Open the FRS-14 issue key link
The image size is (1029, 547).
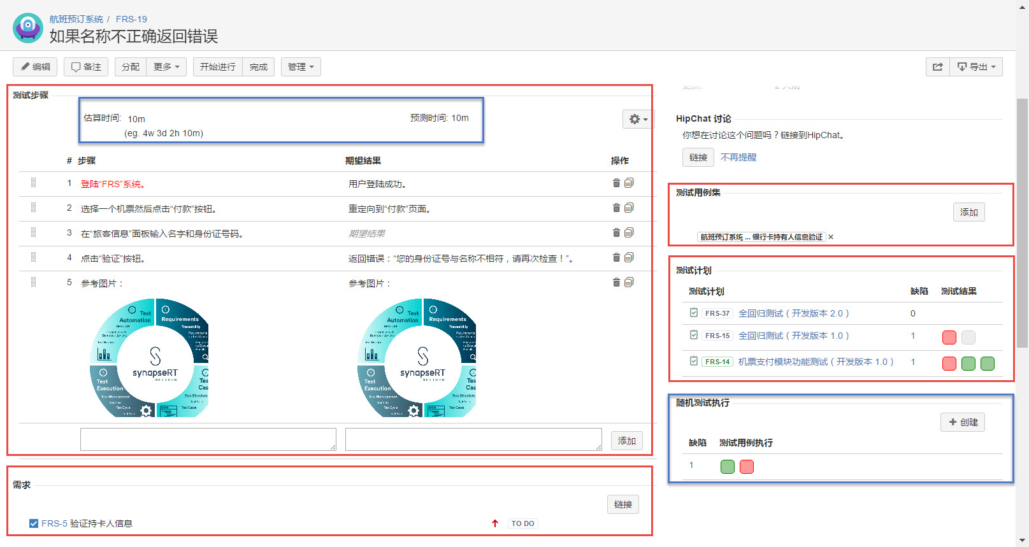[717, 362]
